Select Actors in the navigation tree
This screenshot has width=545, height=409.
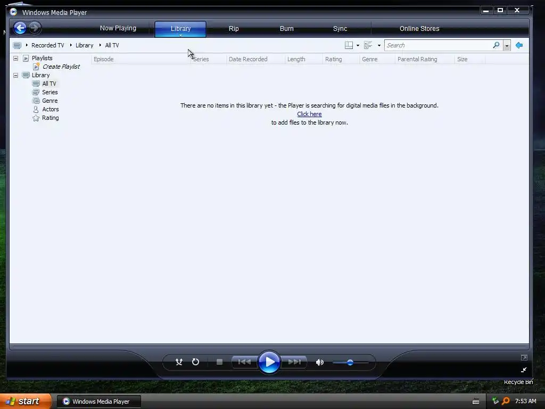tap(51, 109)
